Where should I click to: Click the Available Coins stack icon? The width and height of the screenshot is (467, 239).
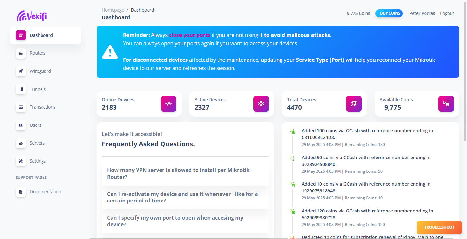(446, 104)
